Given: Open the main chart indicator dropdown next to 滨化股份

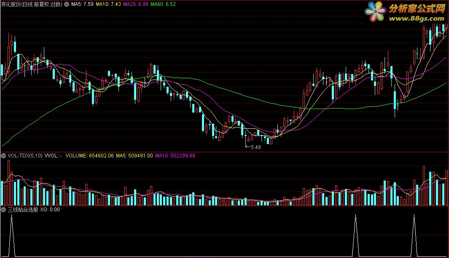Looking at the screenshot, I should tap(67, 4).
